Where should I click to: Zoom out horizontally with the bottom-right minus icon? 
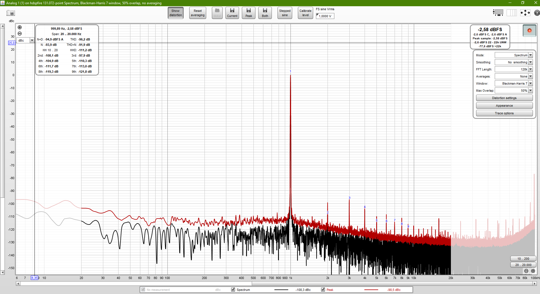pos(526,271)
